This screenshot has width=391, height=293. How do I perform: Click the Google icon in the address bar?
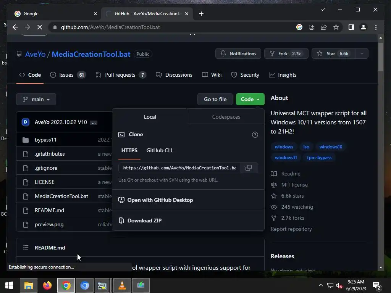299,27
